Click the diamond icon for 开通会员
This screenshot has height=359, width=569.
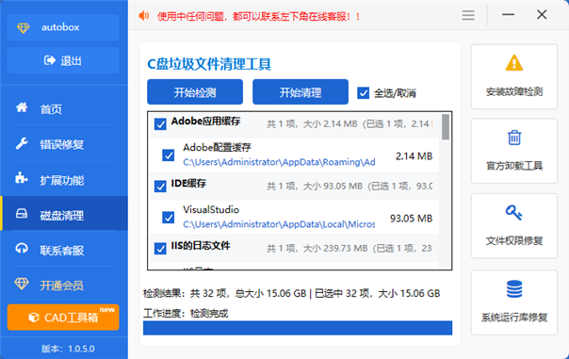[x=22, y=284]
